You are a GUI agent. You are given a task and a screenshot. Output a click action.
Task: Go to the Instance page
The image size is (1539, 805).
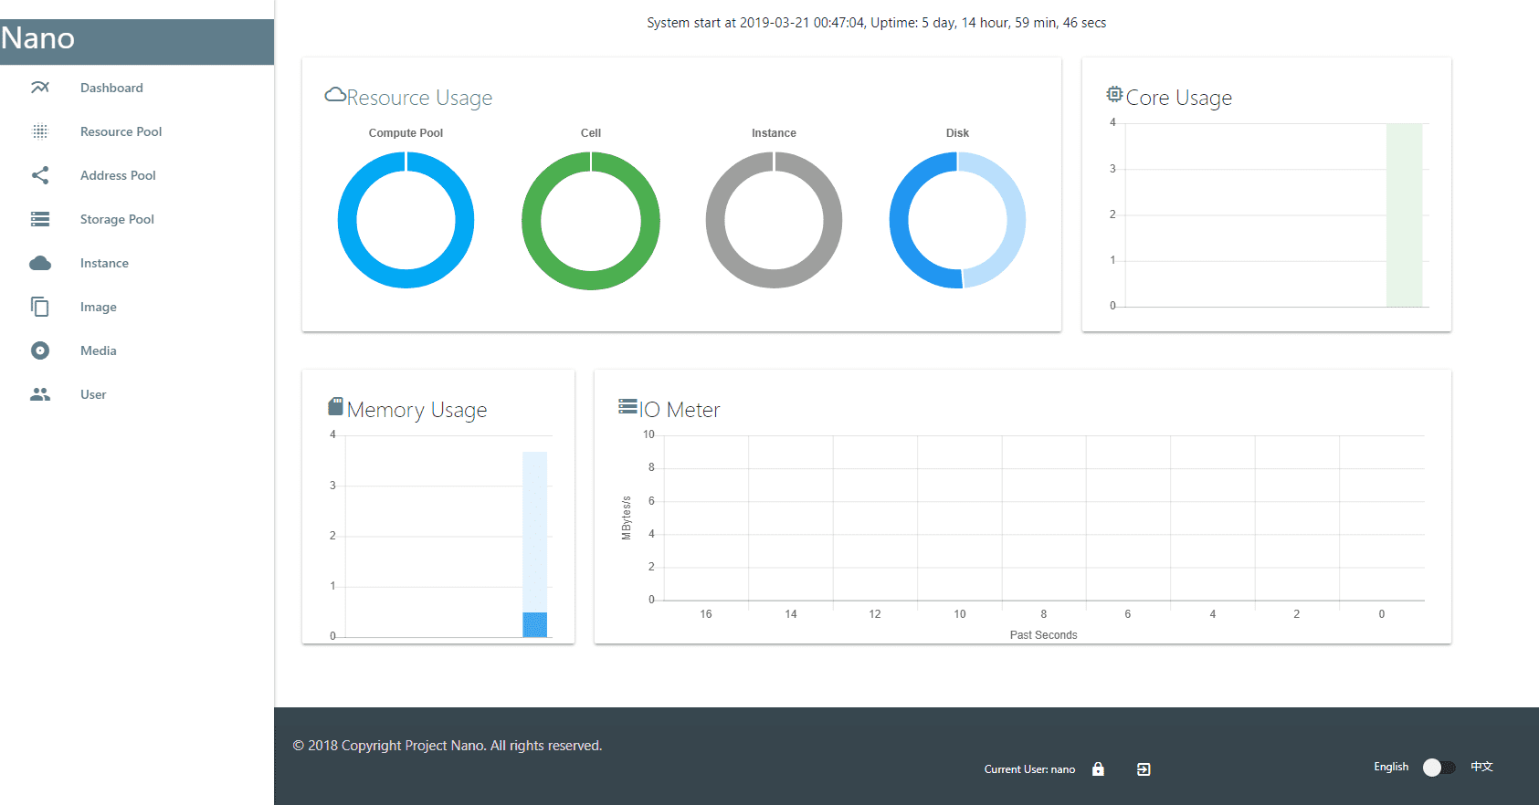tap(104, 263)
